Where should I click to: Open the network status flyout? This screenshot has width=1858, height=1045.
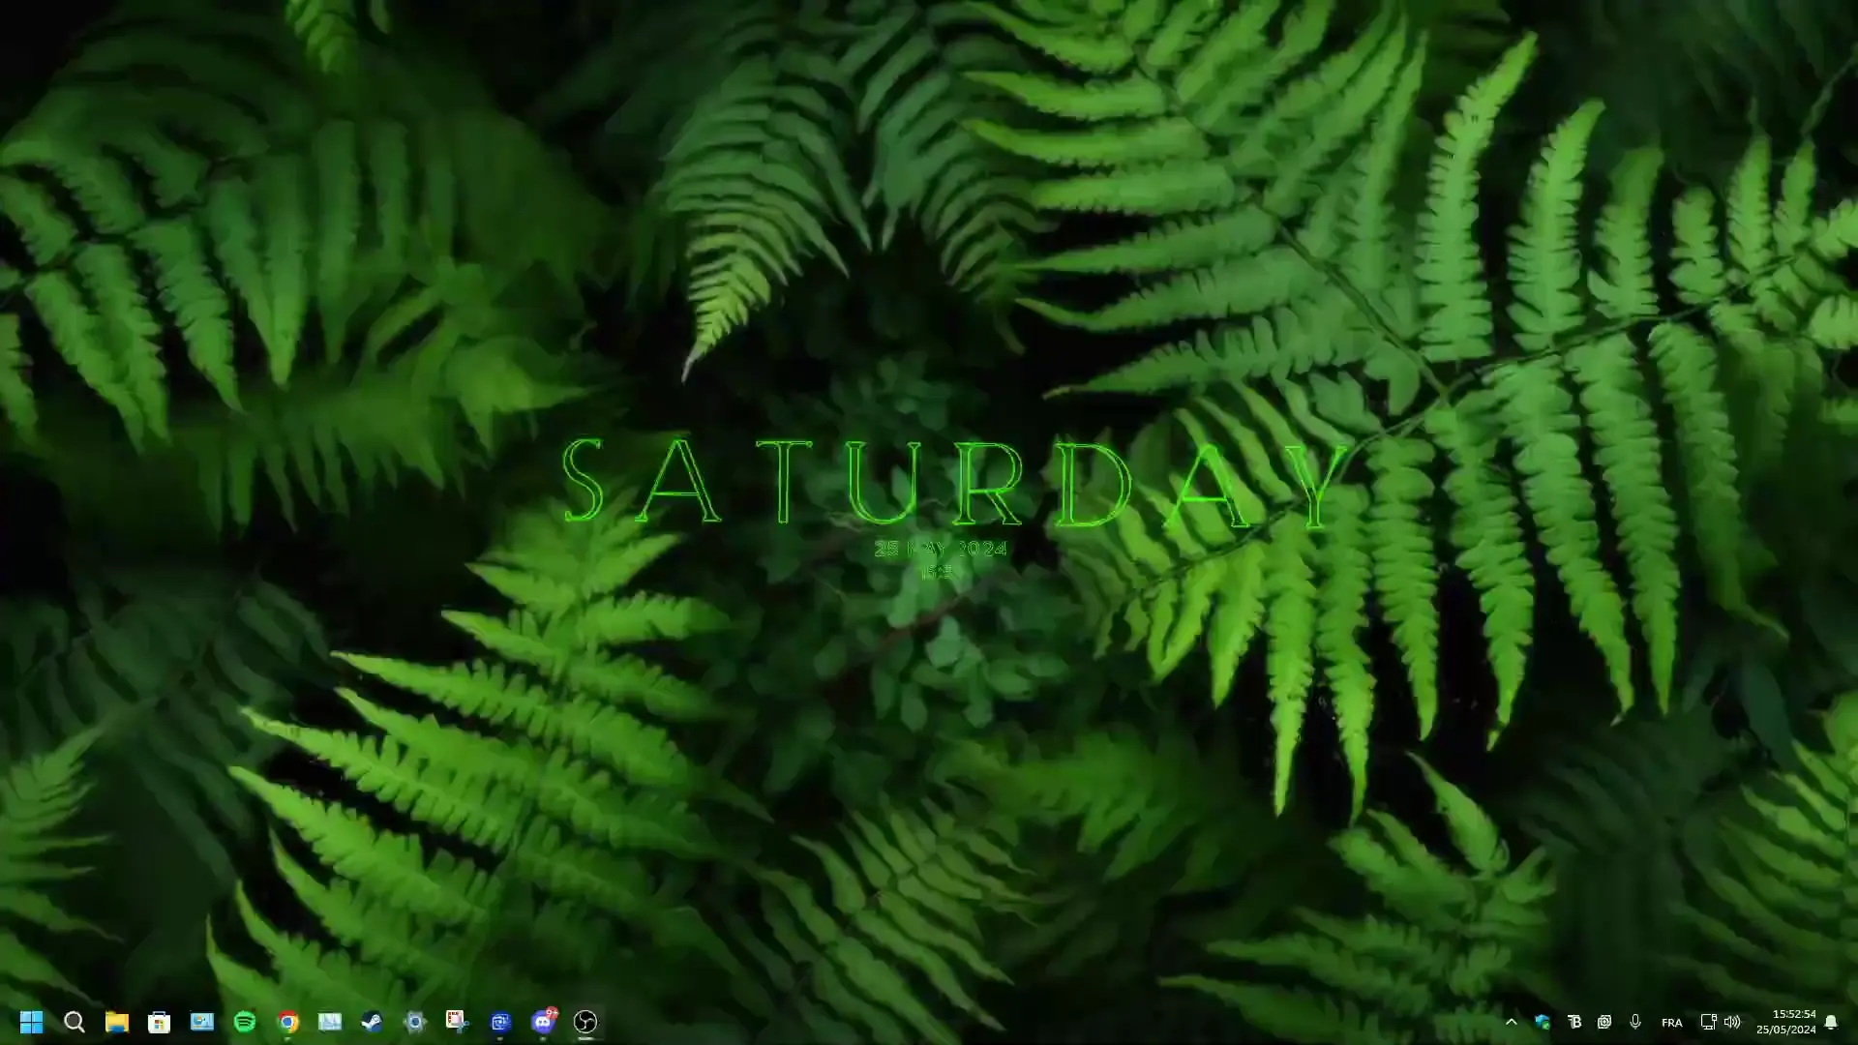(x=1708, y=1022)
